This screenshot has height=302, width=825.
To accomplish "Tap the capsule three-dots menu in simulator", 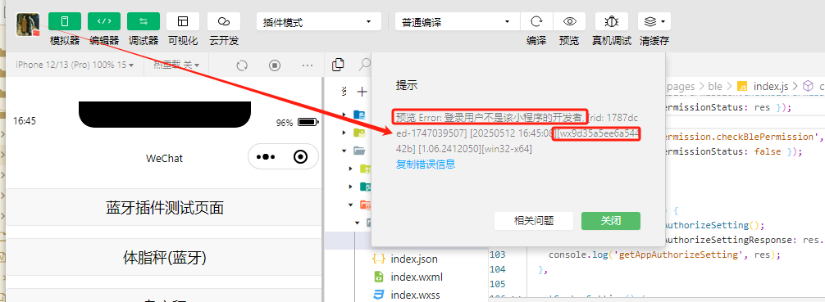I will (266, 156).
